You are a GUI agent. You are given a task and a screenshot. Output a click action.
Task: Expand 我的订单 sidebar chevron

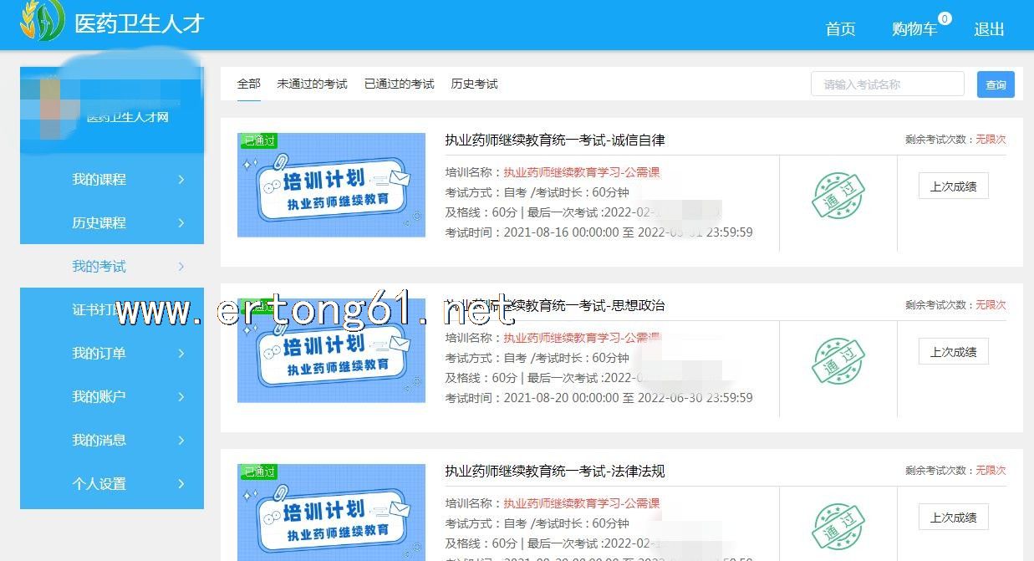coord(181,354)
